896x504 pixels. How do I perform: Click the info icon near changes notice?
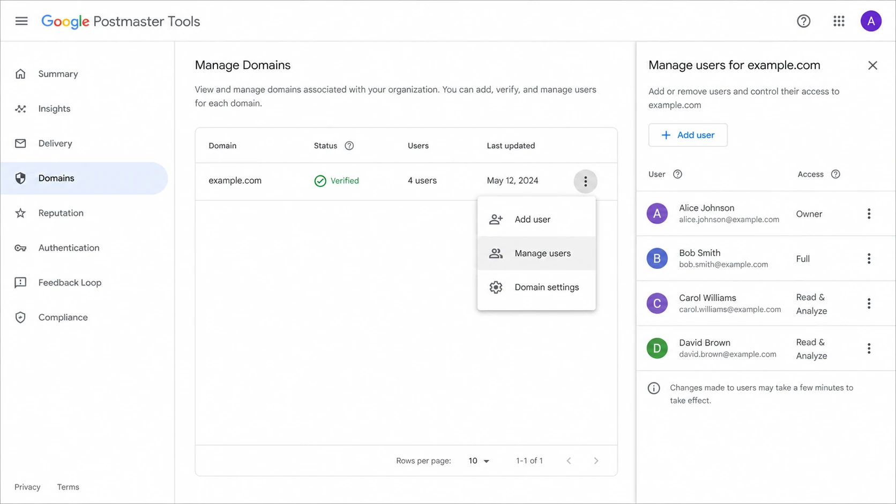coord(654,388)
